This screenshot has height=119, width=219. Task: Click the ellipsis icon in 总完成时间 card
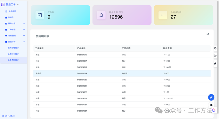163,15
